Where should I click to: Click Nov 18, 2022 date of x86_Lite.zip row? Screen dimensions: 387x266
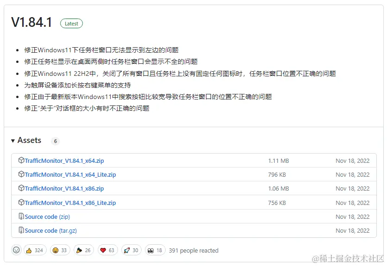click(352, 203)
